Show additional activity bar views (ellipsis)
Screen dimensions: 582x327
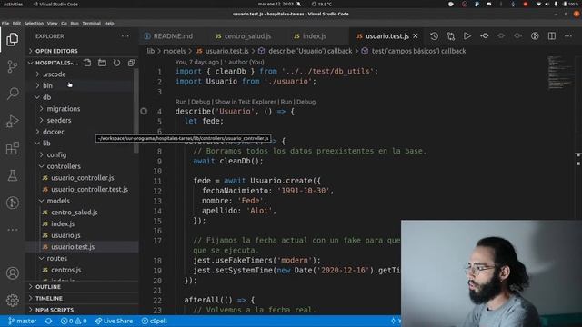[x=12, y=230]
